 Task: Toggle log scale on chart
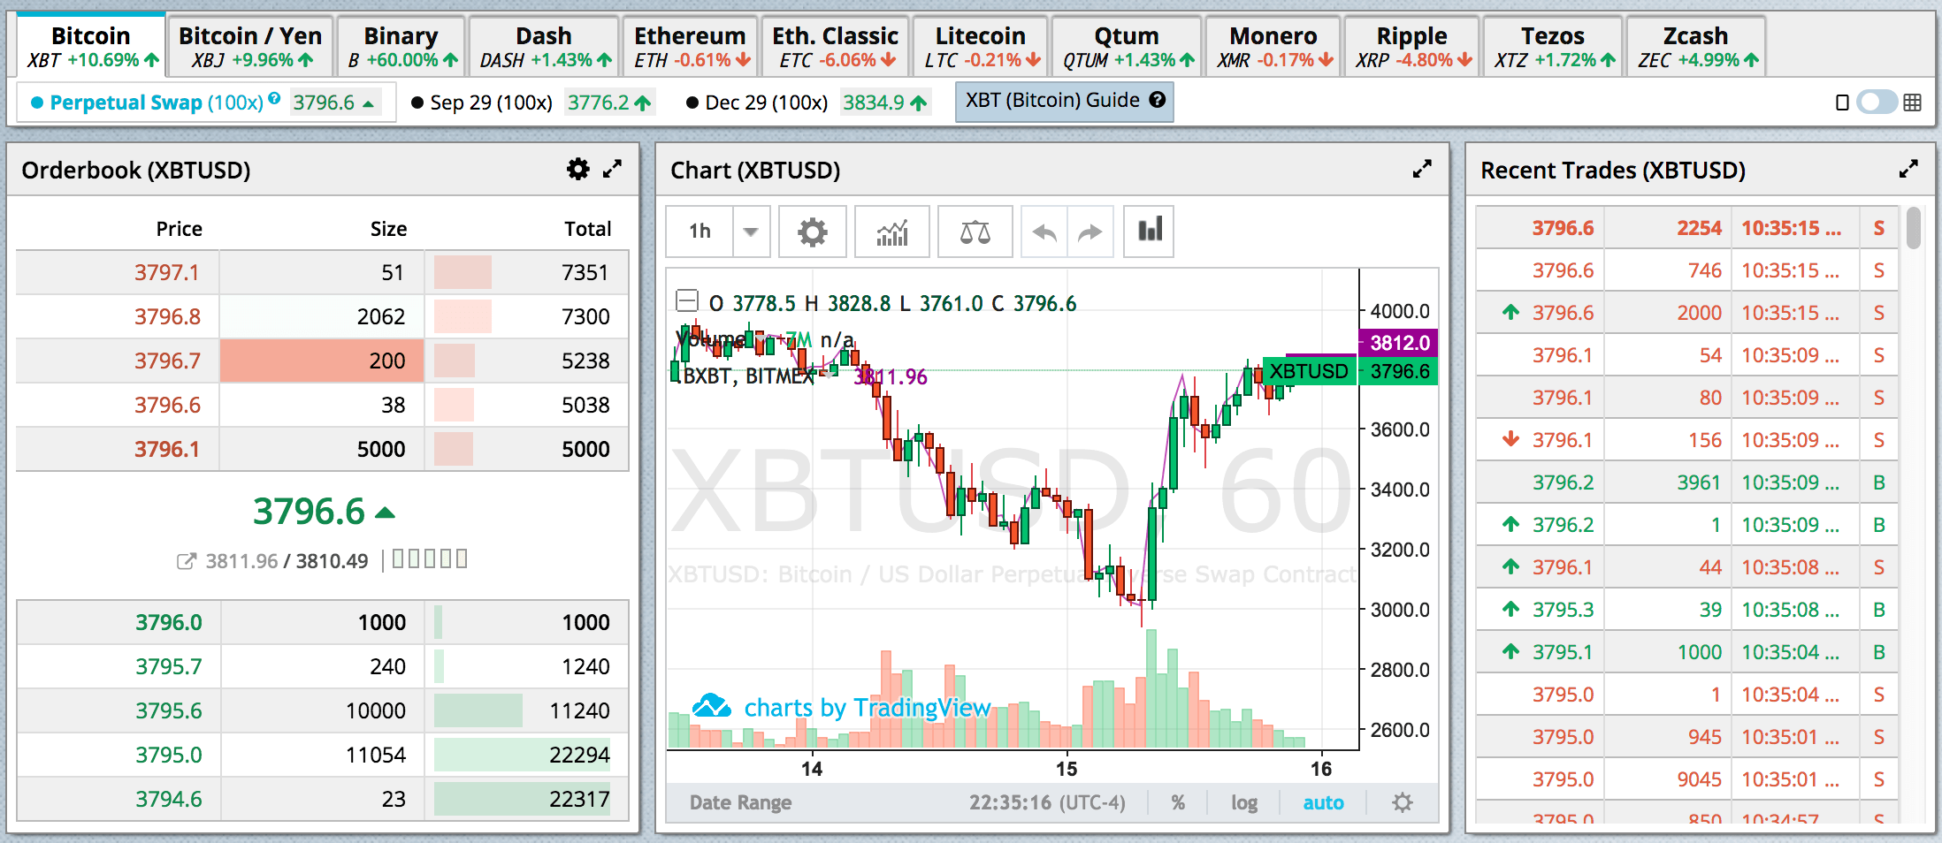point(1244,802)
